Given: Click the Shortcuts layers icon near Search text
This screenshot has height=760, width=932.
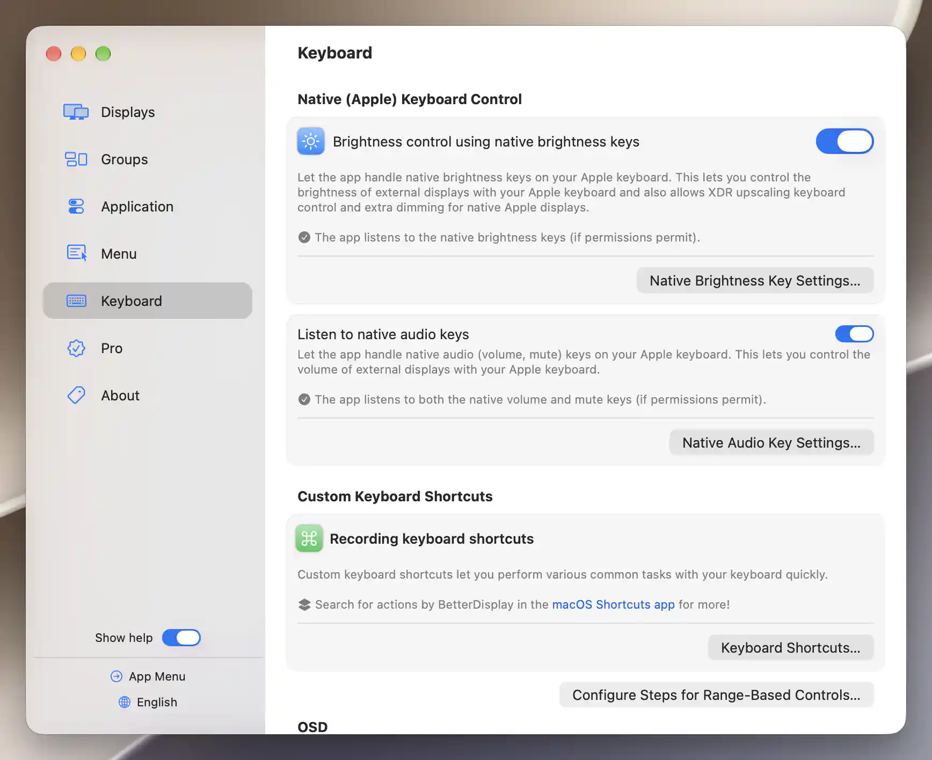Looking at the screenshot, I should (304, 604).
